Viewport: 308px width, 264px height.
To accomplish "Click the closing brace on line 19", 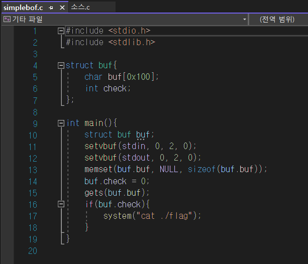I will (68, 239).
